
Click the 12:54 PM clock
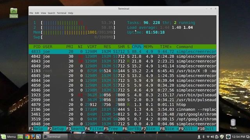(x=238, y=136)
